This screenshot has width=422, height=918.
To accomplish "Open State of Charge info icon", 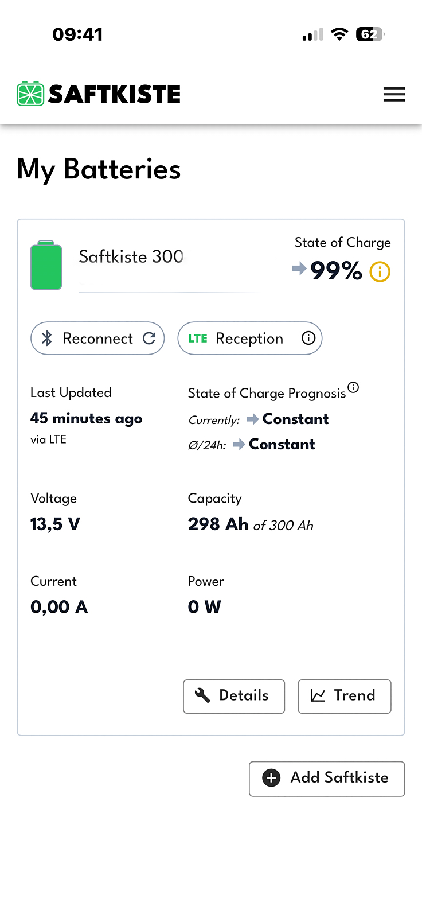I will pos(380,271).
